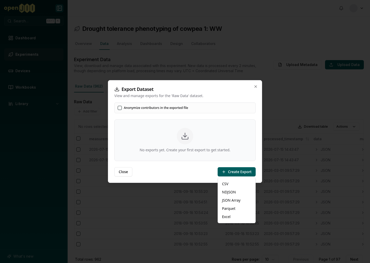Click the What's new sparkle icon
The width and height of the screenshot is (370, 263).
9,256
